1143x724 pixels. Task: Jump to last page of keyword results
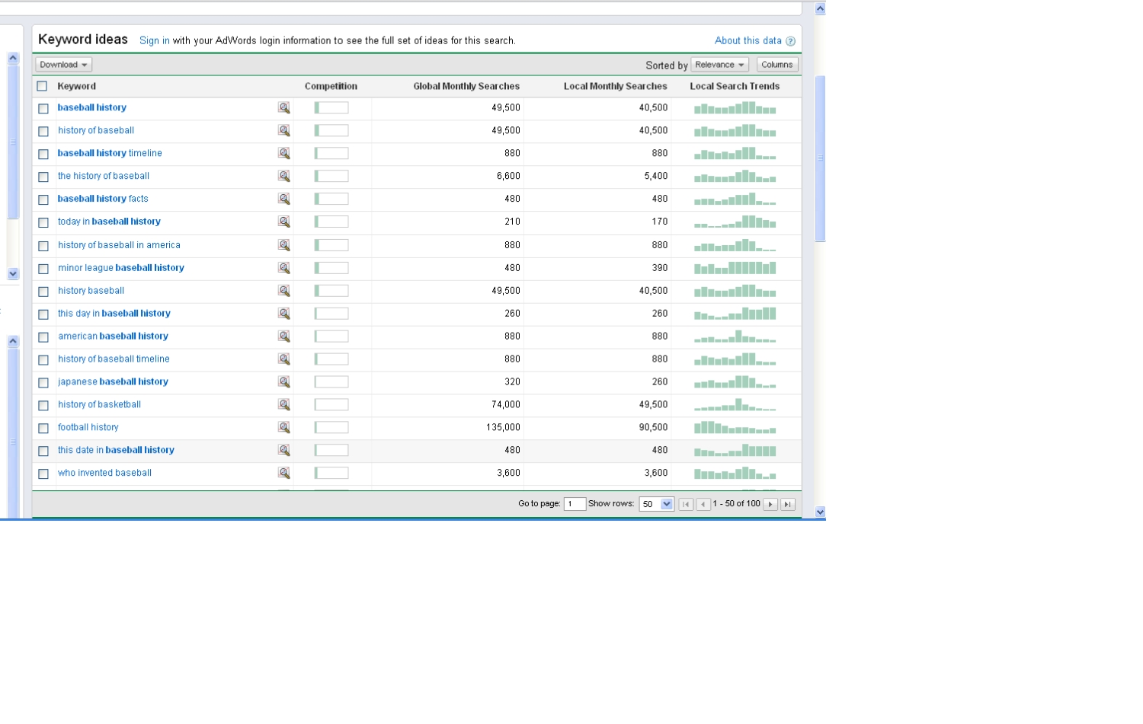click(788, 504)
